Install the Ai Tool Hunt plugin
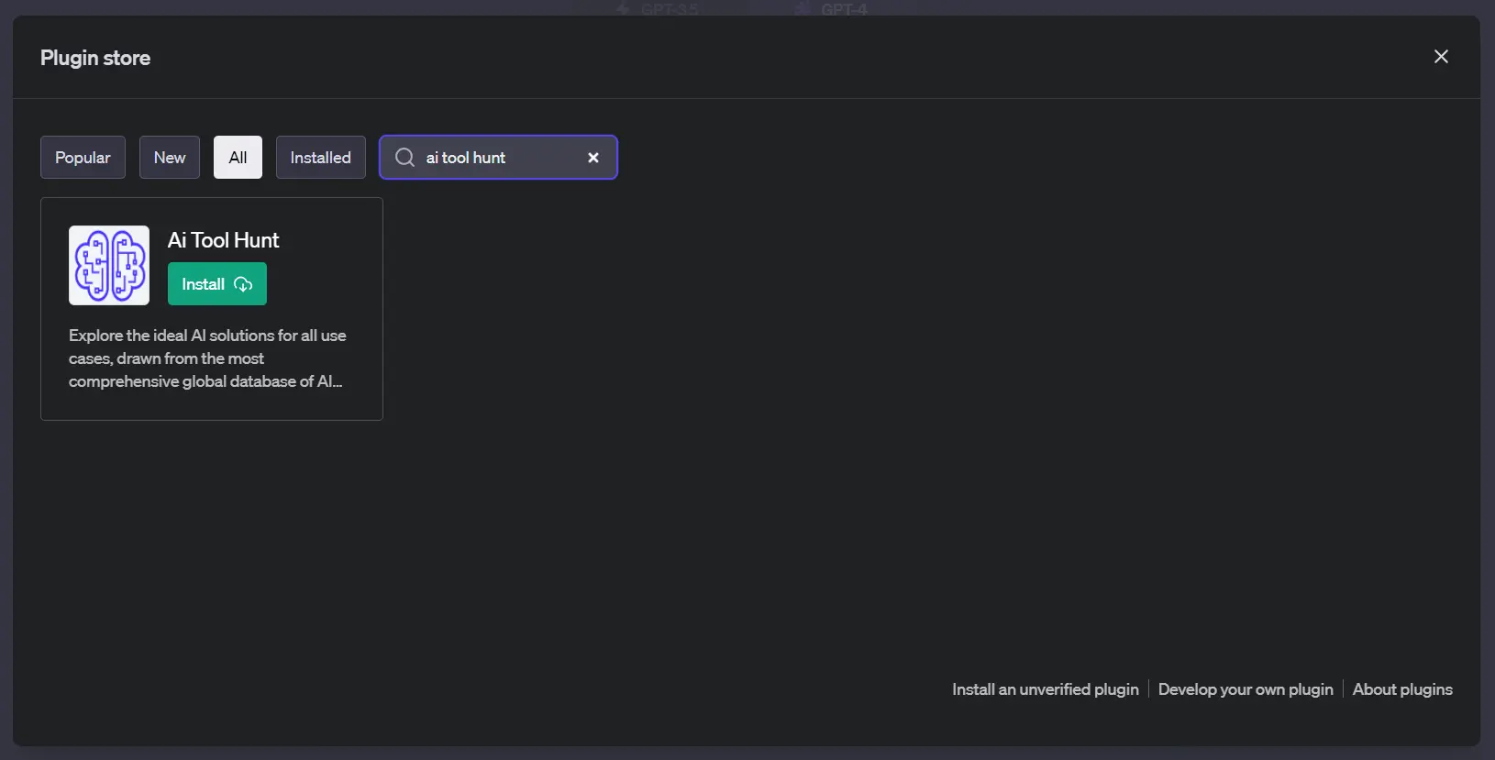This screenshot has height=760, width=1495. tap(217, 284)
